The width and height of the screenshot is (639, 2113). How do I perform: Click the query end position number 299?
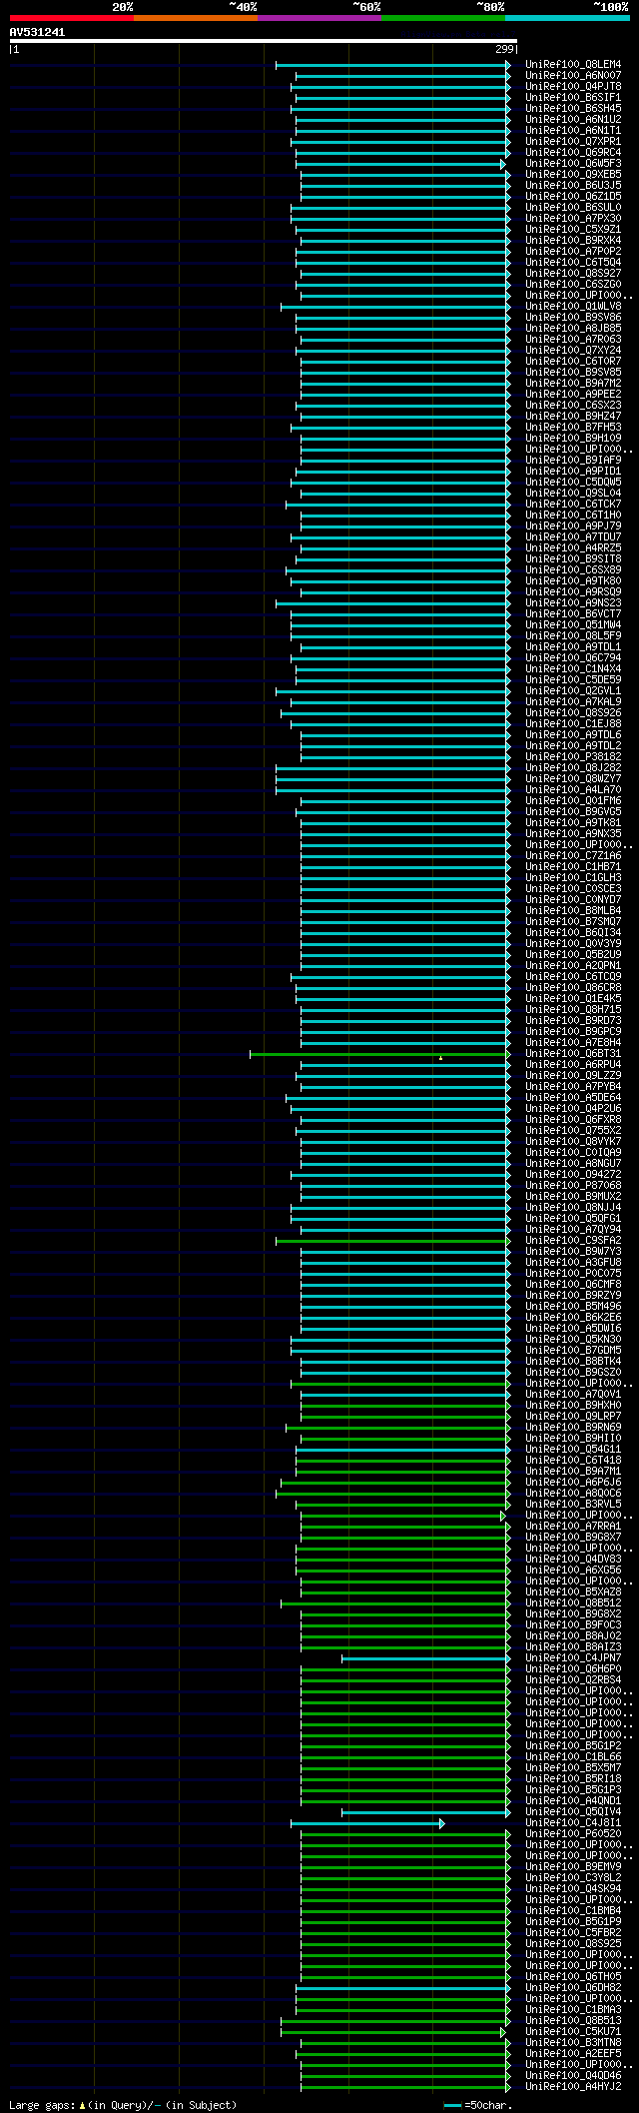click(504, 49)
